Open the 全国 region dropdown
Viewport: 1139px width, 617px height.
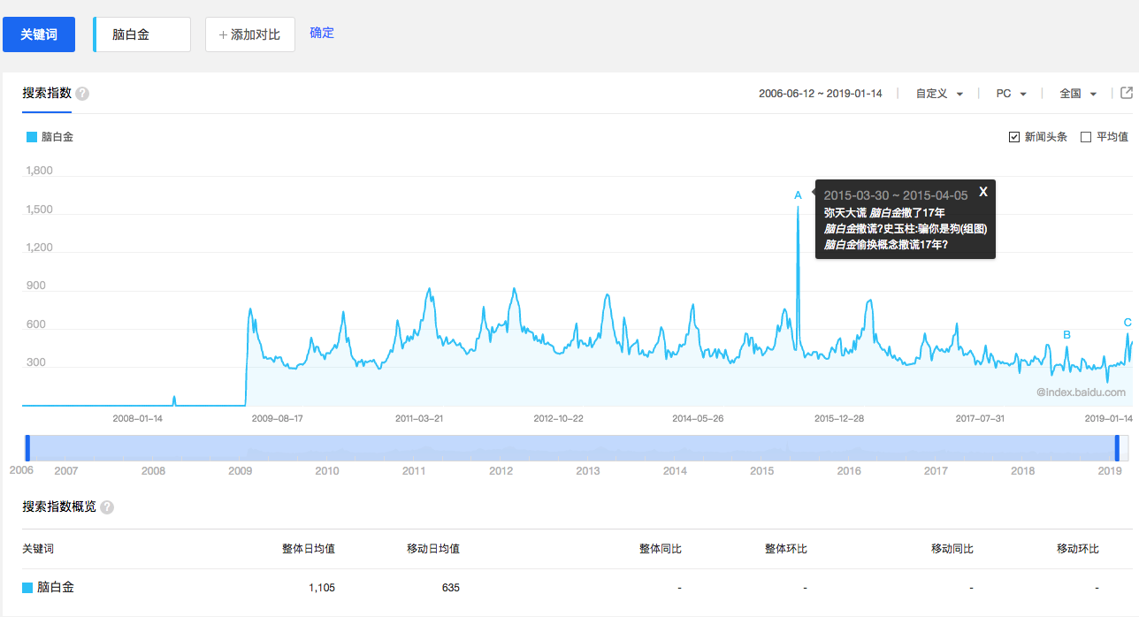coord(1078,94)
